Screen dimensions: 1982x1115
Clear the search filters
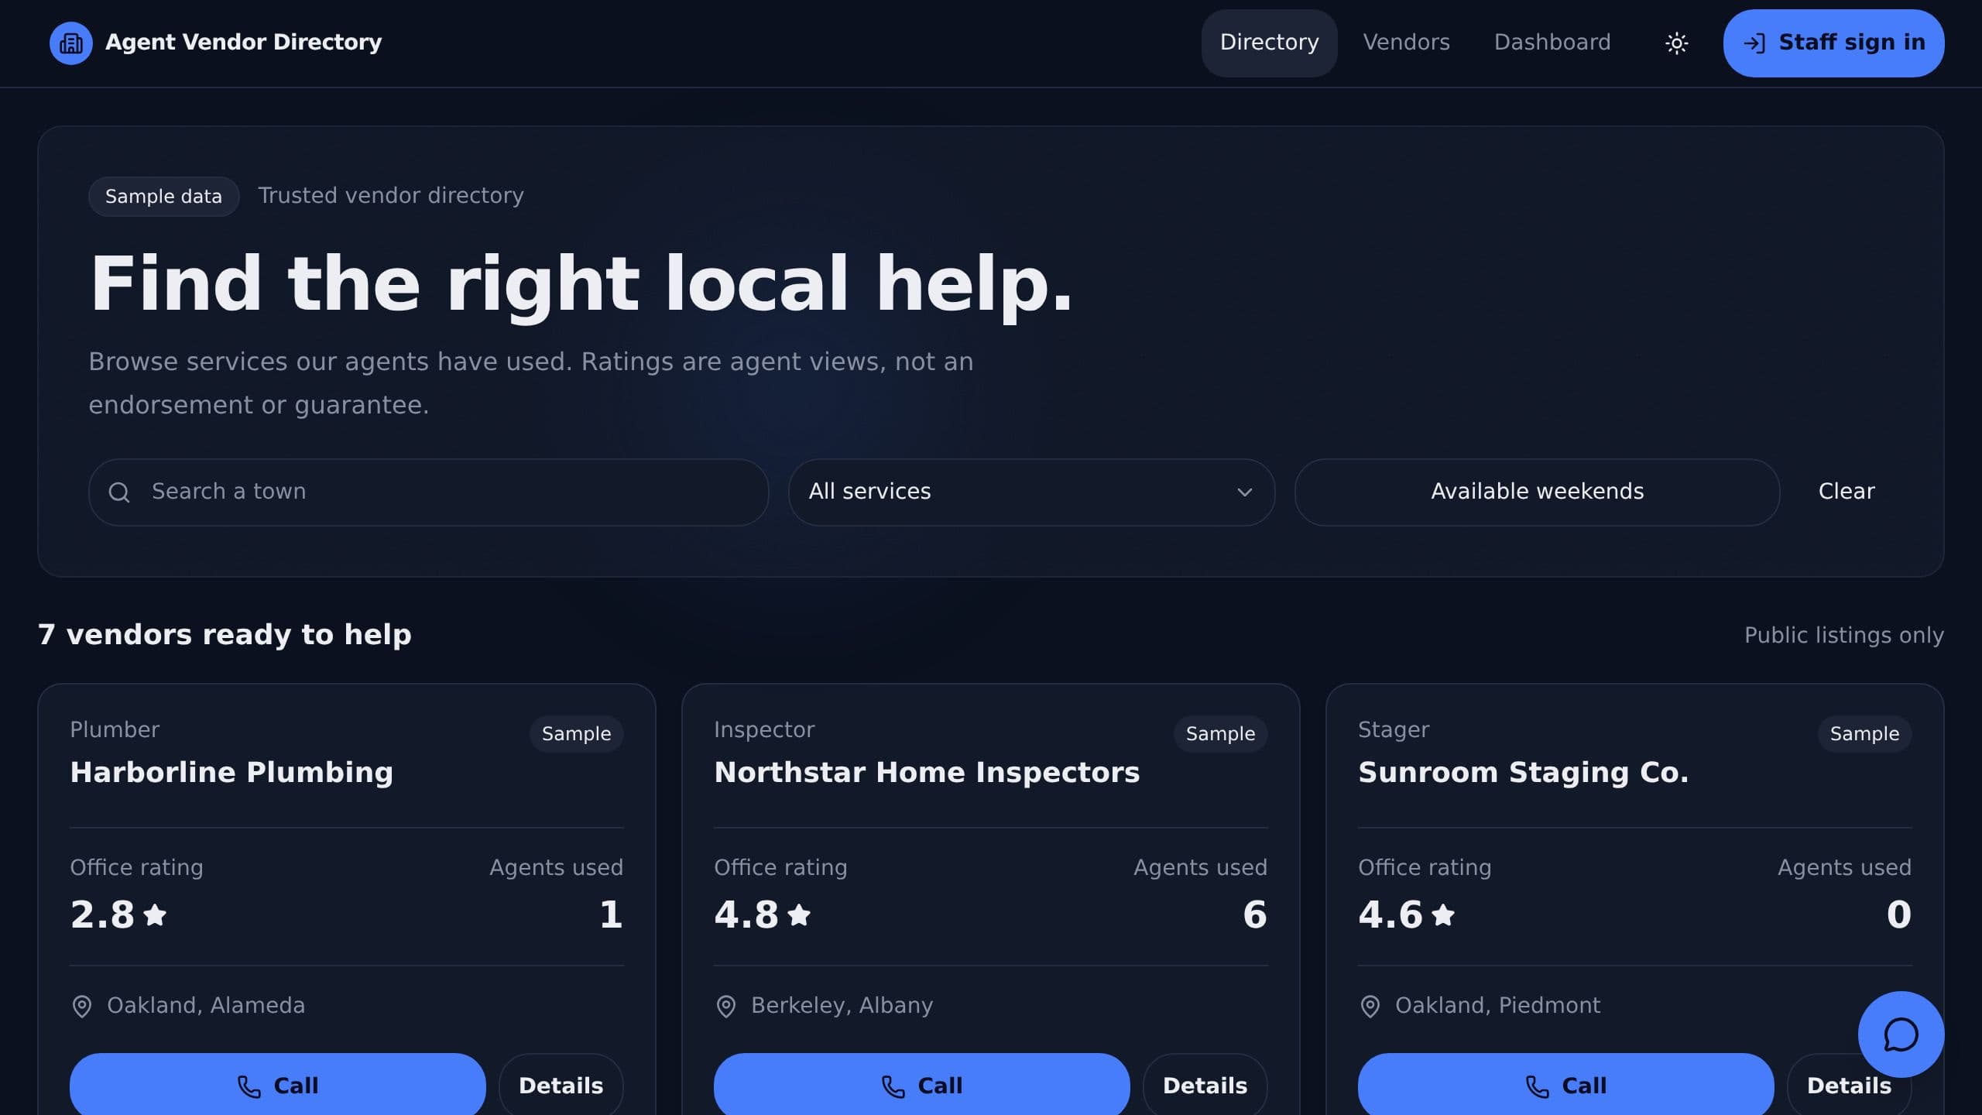tap(1847, 492)
